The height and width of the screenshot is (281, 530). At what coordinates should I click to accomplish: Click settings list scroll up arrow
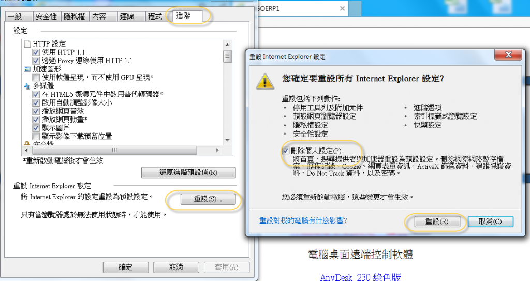pos(228,45)
